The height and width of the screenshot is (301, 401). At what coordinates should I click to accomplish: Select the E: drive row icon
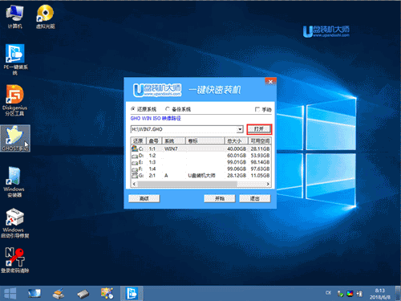[135, 162]
